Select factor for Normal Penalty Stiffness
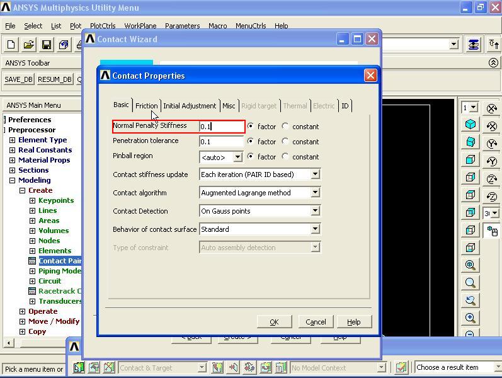The height and width of the screenshot is (378, 502). coord(250,126)
